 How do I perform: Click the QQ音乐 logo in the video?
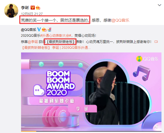point(147,59)
